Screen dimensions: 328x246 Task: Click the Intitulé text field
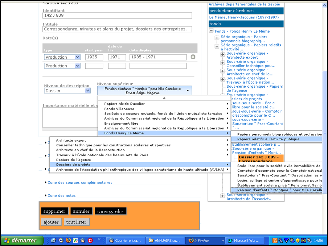click(117, 29)
